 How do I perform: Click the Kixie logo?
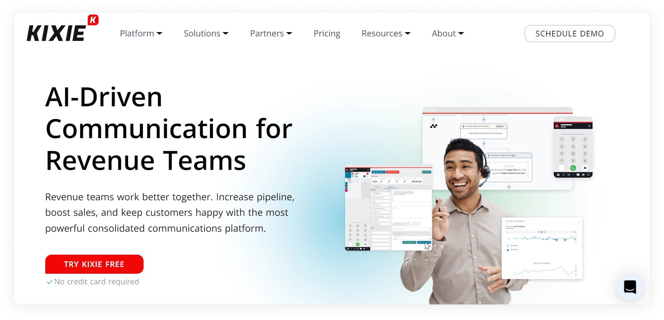click(x=62, y=29)
